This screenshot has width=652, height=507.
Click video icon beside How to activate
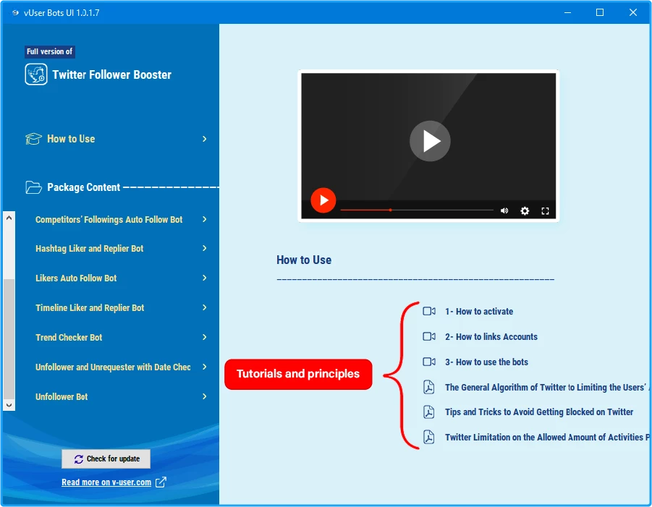(x=428, y=311)
